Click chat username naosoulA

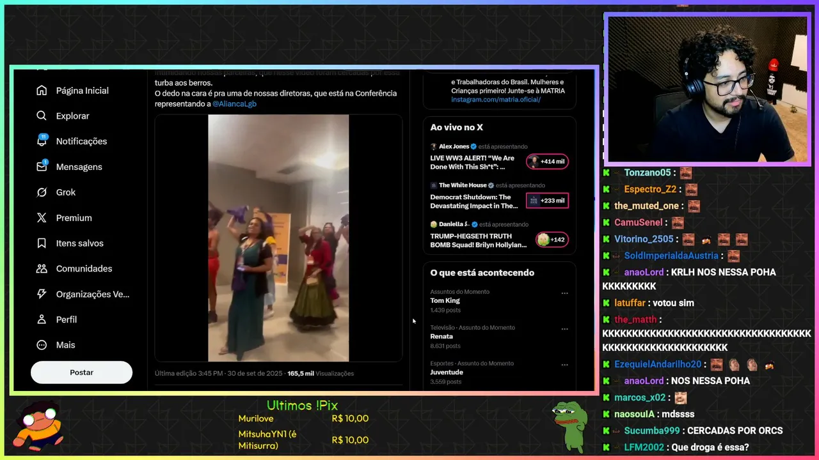point(634,414)
